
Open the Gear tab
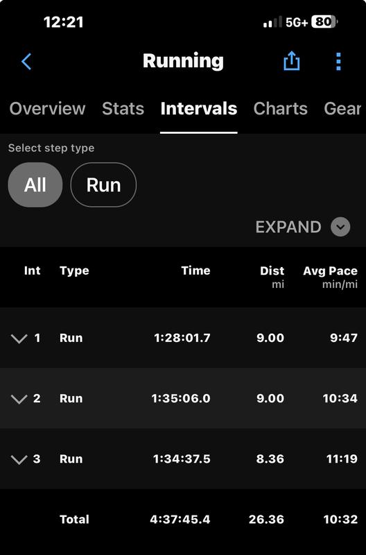tap(342, 108)
